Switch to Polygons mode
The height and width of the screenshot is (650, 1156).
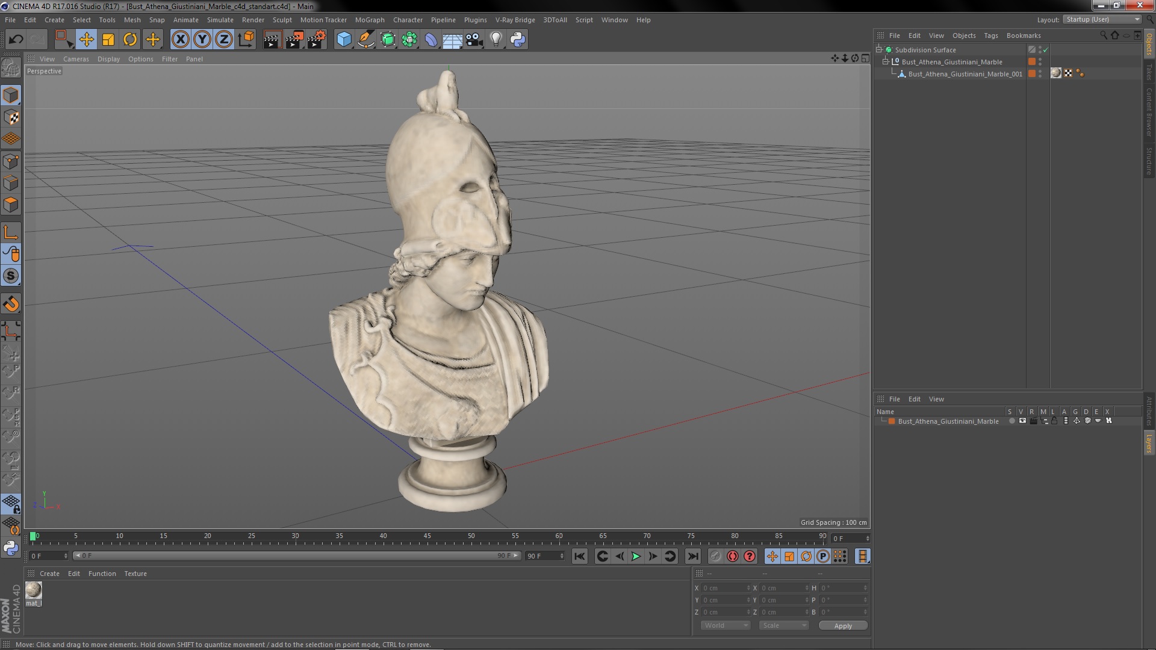coord(11,205)
